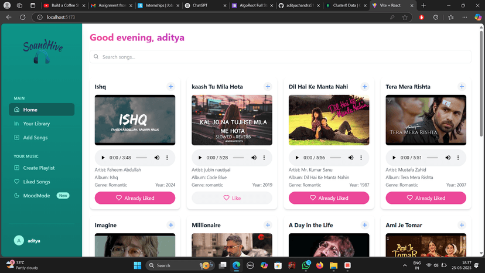The width and height of the screenshot is (485, 273).
Task: Open more options for Tera Mera Rishta player
Action: [458, 158]
